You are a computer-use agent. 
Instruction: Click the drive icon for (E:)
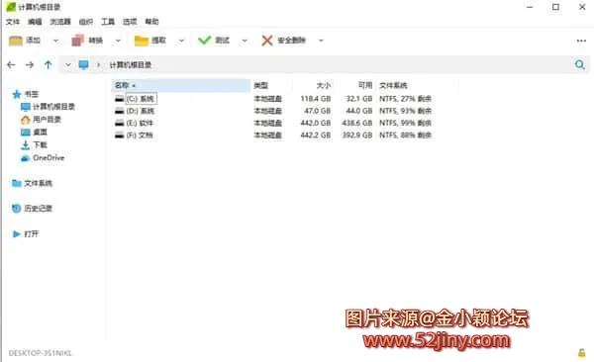(120, 123)
